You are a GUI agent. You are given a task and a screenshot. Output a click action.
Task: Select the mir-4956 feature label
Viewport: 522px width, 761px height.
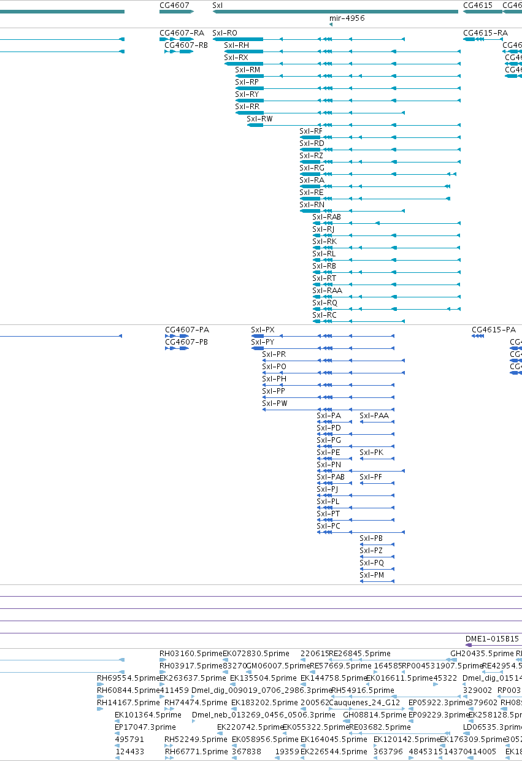[x=347, y=18]
